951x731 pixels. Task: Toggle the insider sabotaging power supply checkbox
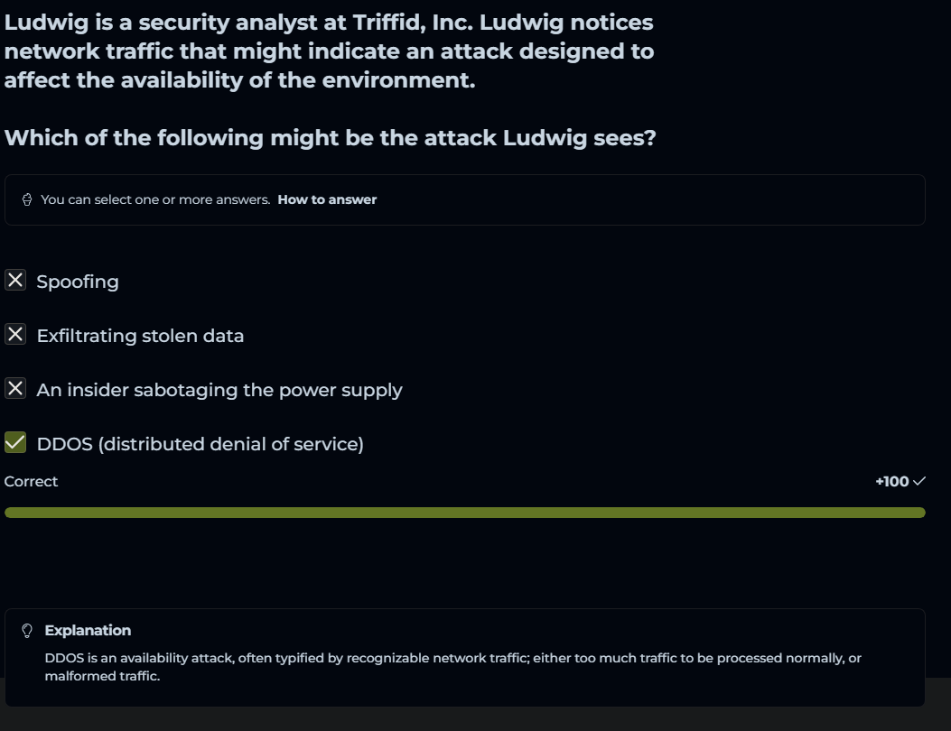pyautogui.click(x=15, y=389)
